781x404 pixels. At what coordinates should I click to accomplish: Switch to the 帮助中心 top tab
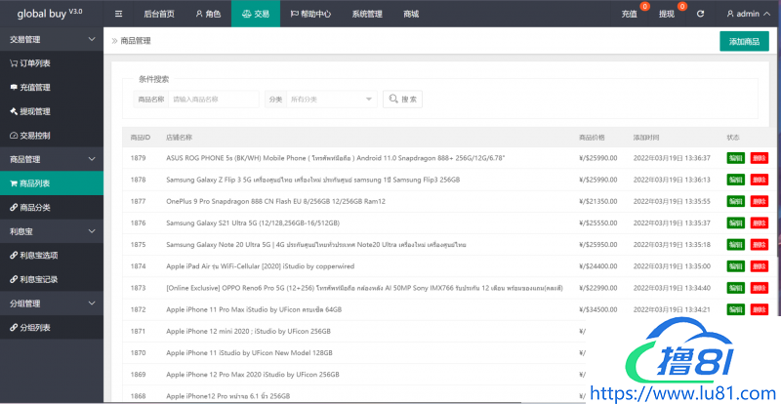[x=311, y=15]
